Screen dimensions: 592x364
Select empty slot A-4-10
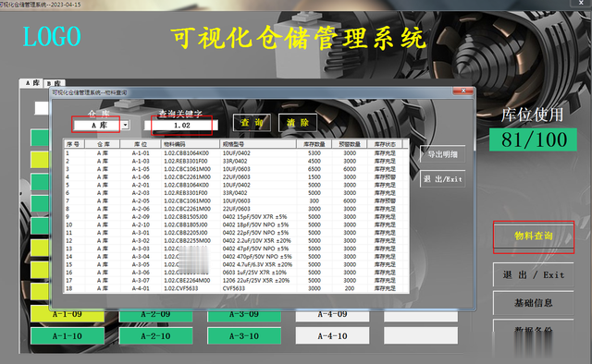tap(332, 335)
